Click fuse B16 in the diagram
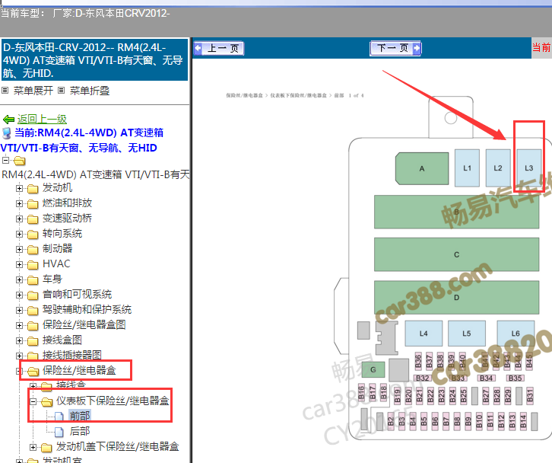This screenshot has height=463, width=552. tap(361, 392)
